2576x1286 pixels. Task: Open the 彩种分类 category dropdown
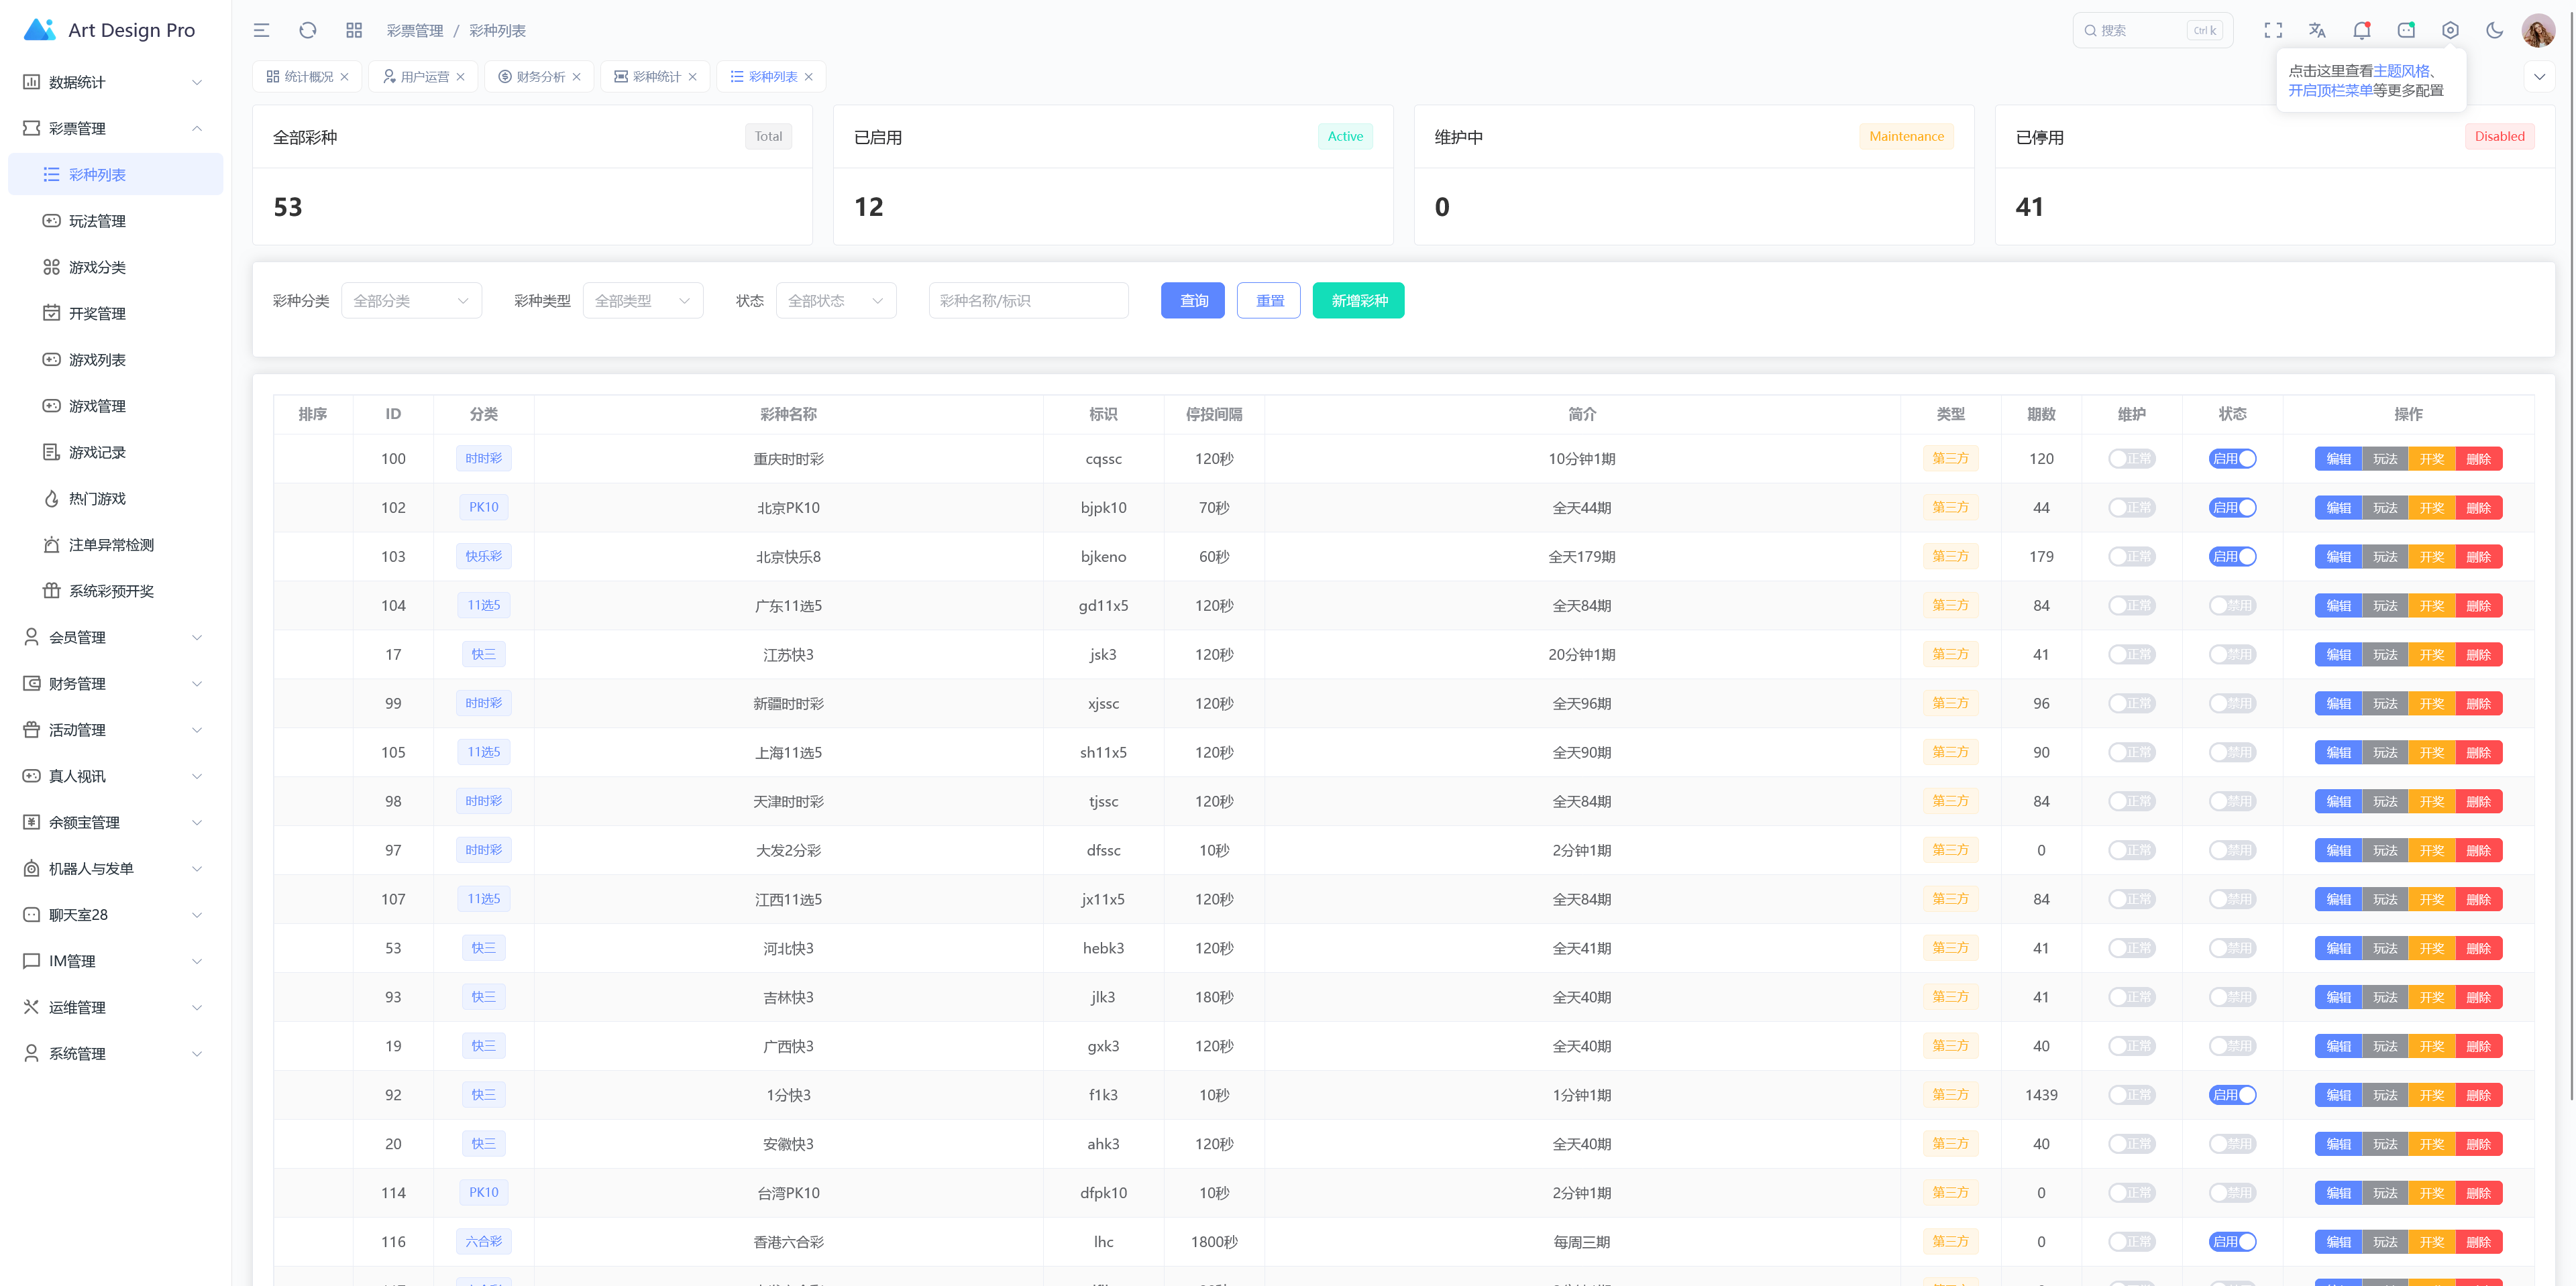[x=411, y=301]
